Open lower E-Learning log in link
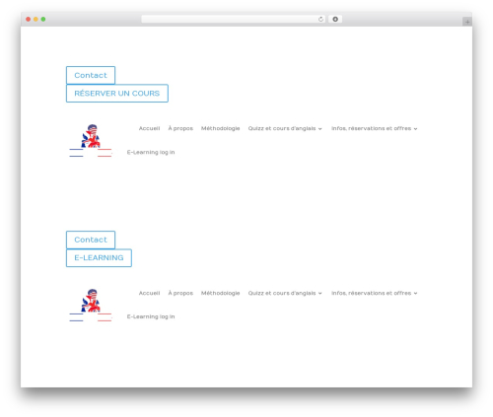The width and height of the screenshot is (493, 417). tap(151, 316)
